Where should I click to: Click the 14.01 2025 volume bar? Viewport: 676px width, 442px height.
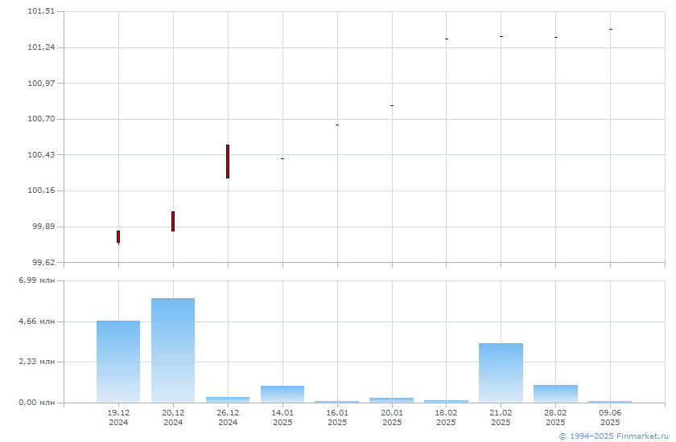click(282, 395)
